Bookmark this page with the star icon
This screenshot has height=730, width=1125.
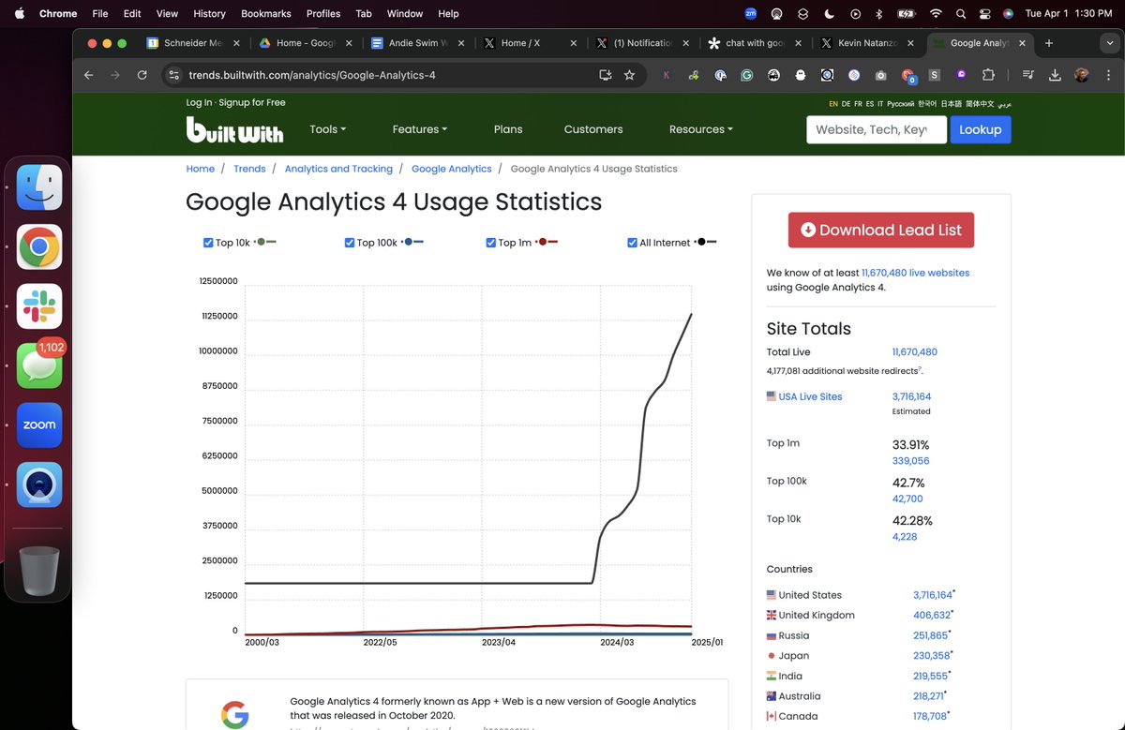click(x=629, y=75)
